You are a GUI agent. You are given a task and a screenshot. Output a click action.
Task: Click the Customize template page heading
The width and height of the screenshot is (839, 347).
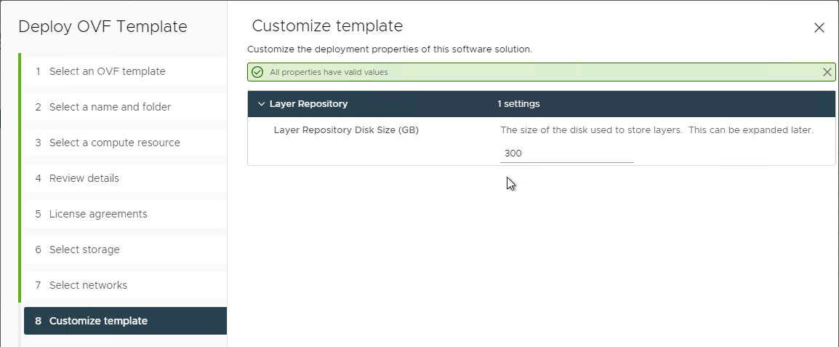coord(327,25)
